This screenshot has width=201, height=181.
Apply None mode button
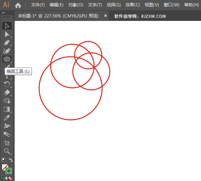pos(10,178)
